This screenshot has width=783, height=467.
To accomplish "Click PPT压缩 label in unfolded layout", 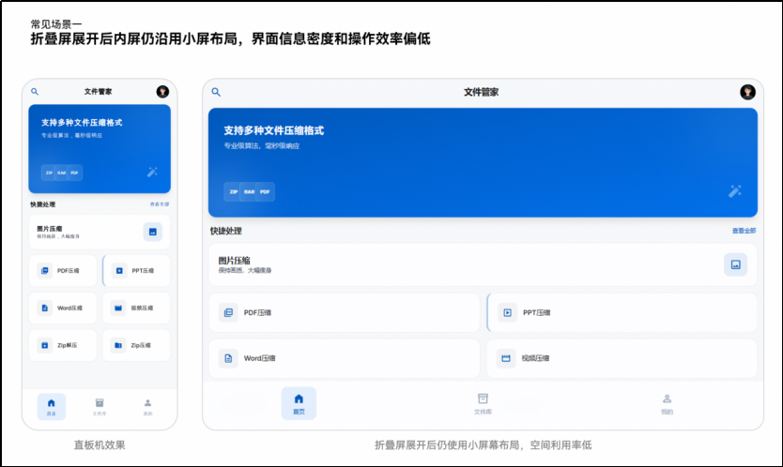I will coord(536,313).
